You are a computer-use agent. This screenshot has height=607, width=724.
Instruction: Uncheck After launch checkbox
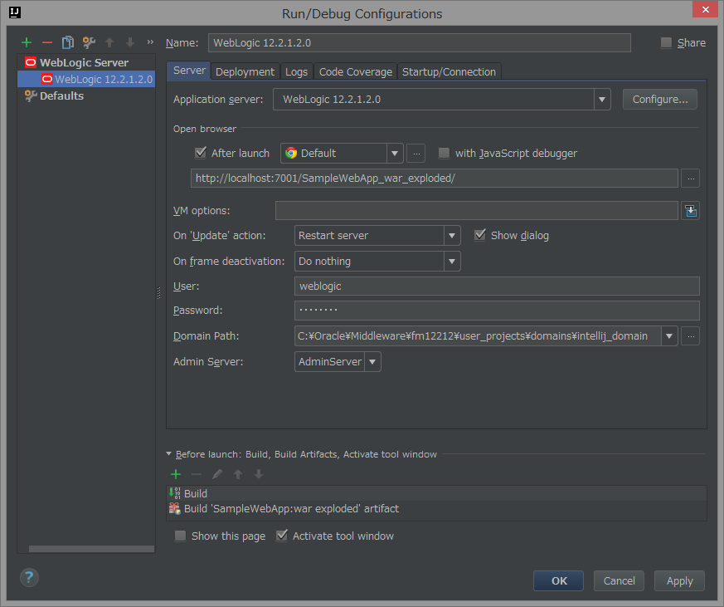pos(201,153)
